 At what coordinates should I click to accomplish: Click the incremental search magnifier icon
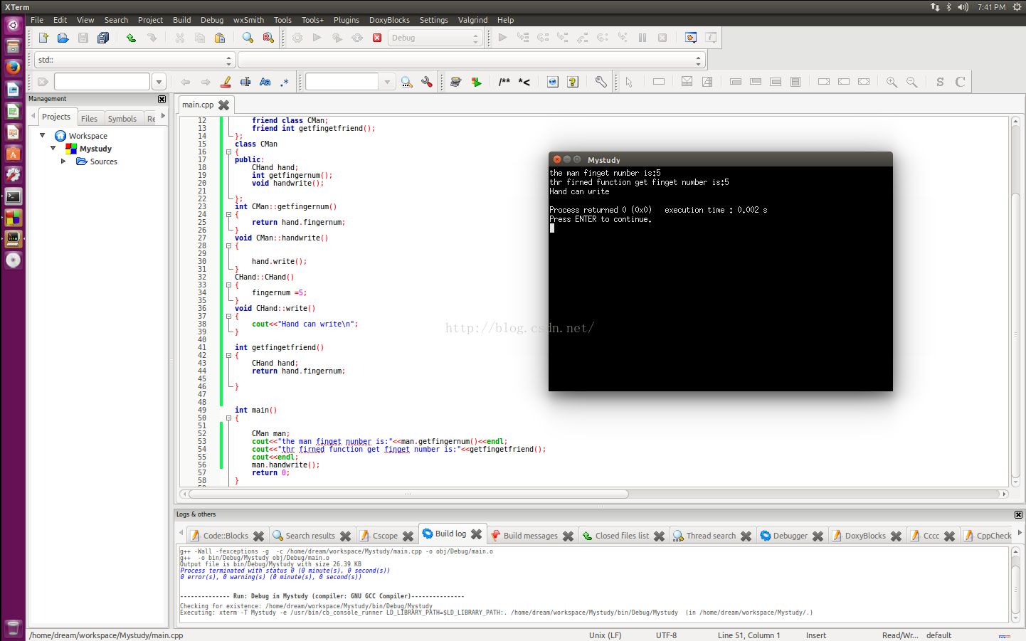point(407,82)
